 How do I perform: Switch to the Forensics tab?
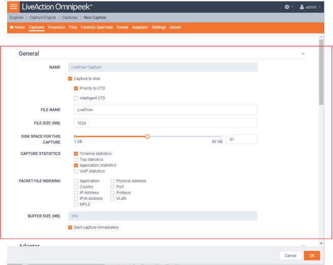tap(56, 27)
